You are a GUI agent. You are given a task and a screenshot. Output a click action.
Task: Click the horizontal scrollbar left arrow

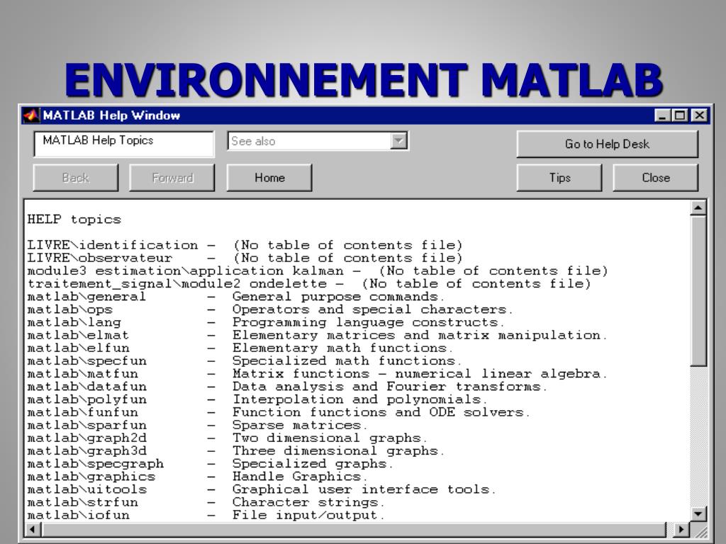click(x=33, y=529)
